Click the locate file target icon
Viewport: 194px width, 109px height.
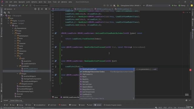point(35,9)
